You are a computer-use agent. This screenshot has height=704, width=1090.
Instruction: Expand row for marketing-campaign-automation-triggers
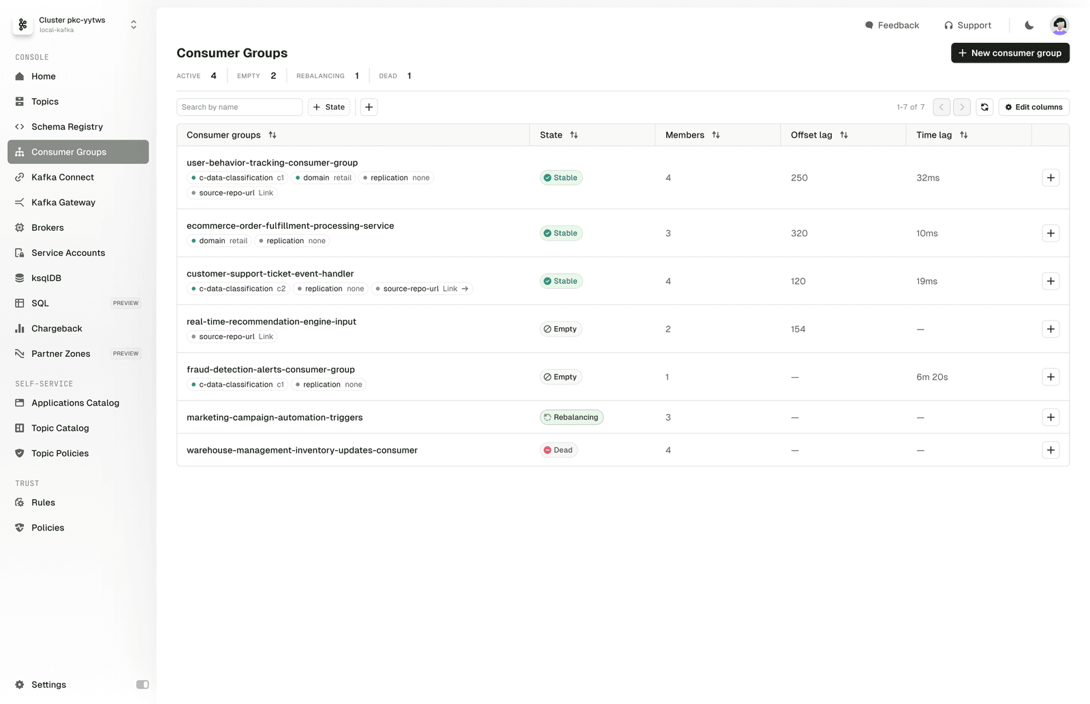(1050, 417)
